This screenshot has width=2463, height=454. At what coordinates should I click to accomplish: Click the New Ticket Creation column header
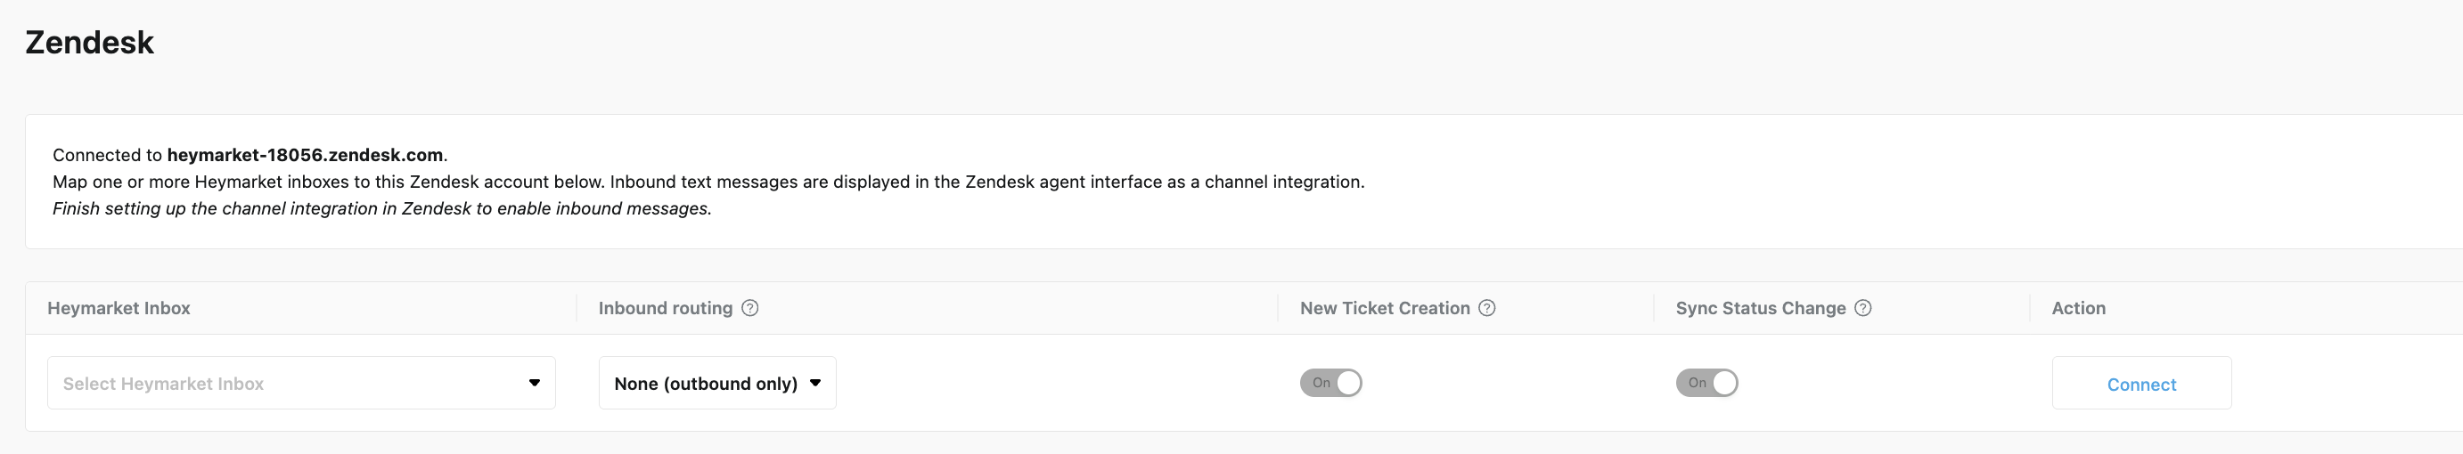1385,308
